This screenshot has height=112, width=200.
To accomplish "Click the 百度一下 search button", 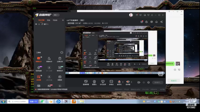I will click(33, 102).
